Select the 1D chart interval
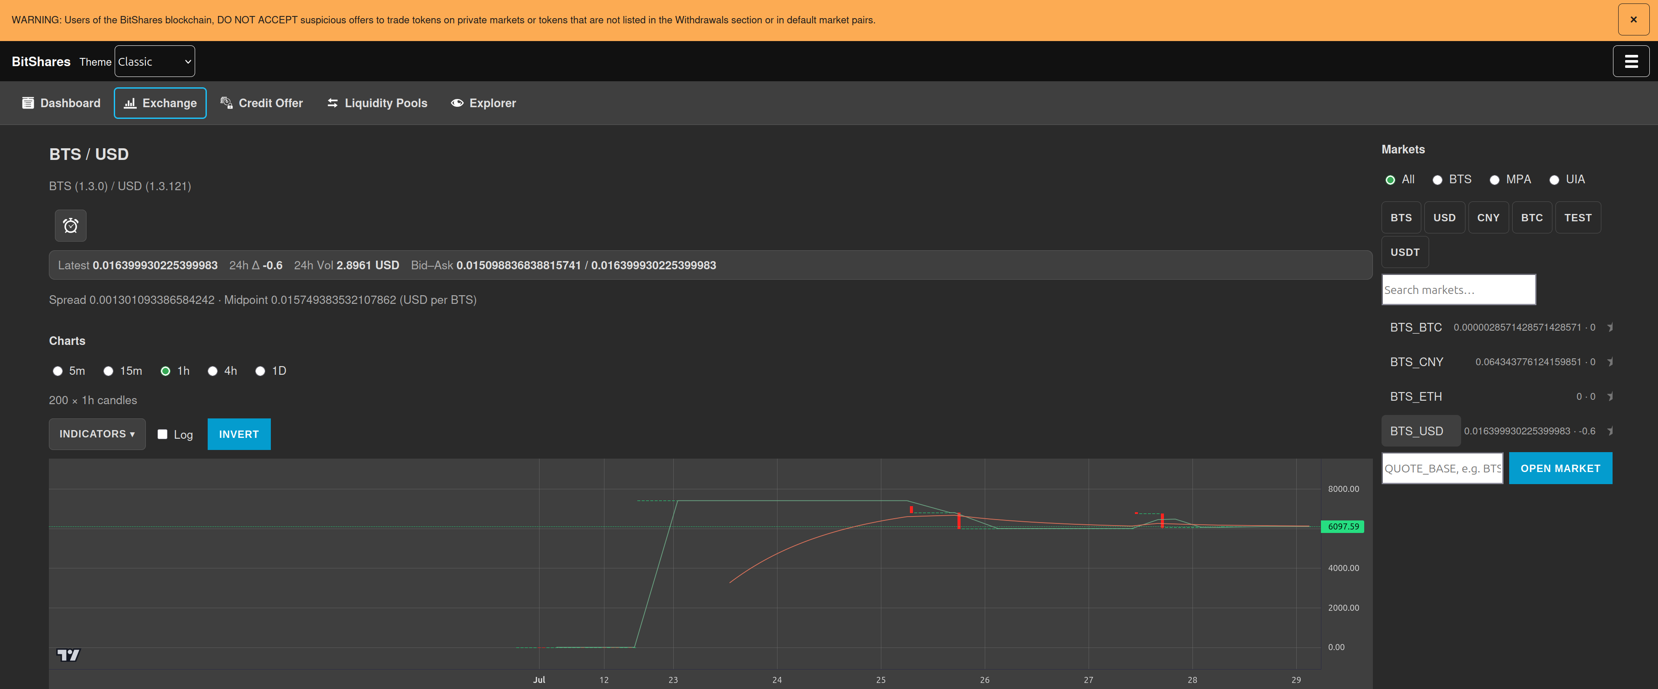Image resolution: width=1658 pixels, height=689 pixels. coord(260,371)
